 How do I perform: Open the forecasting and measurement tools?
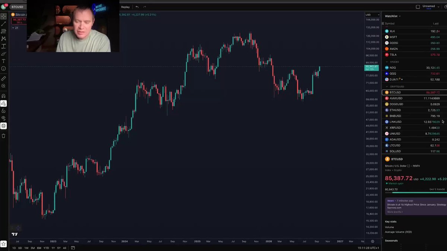click(x=4, y=46)
